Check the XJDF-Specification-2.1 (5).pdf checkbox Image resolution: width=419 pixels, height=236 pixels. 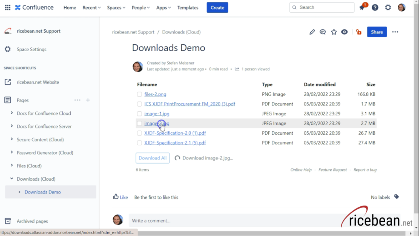[140, 143]
